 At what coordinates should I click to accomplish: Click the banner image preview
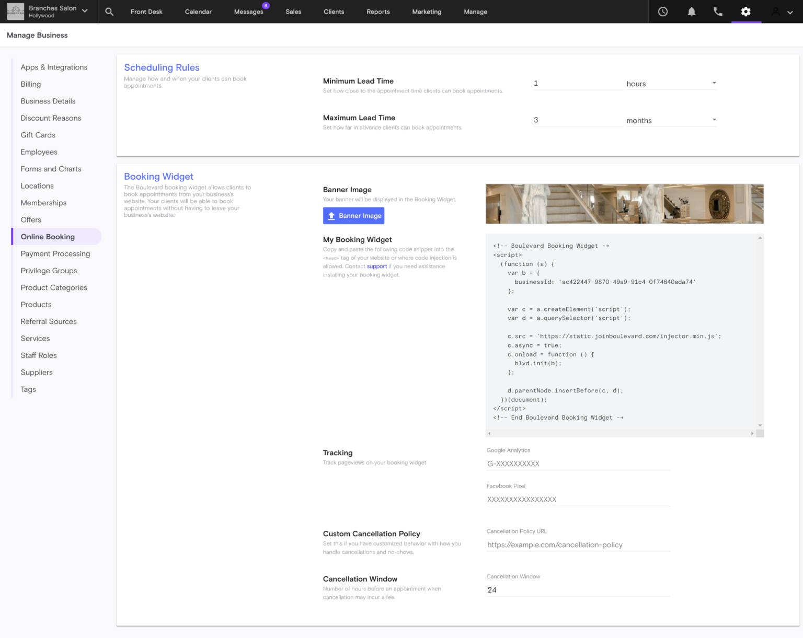[624, 203]
